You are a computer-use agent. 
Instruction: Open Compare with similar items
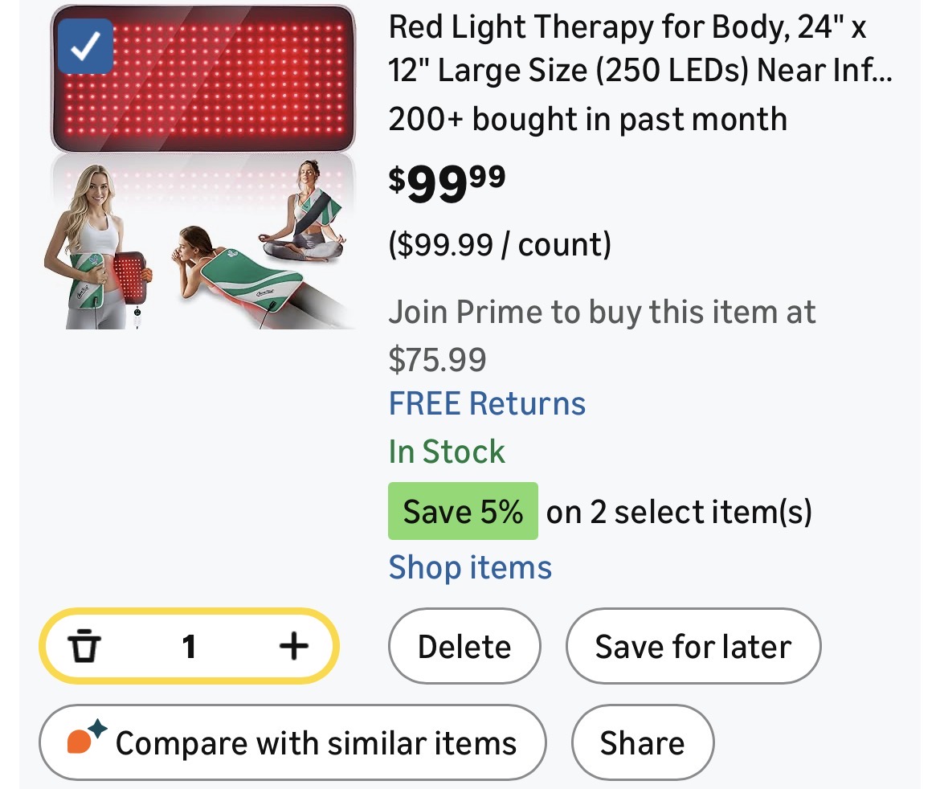(315, 742)
